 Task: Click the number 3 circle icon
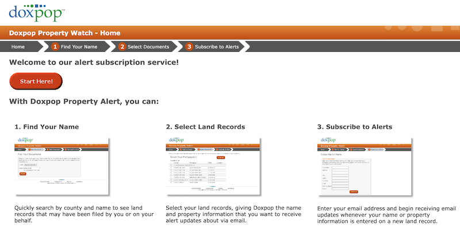tap(189, 47)
